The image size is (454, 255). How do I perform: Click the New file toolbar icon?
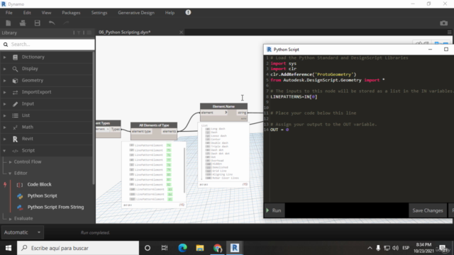coord(8,23)
